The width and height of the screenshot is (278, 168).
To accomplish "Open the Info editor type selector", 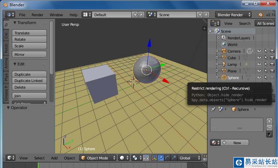I will click(x=10, y=15).
